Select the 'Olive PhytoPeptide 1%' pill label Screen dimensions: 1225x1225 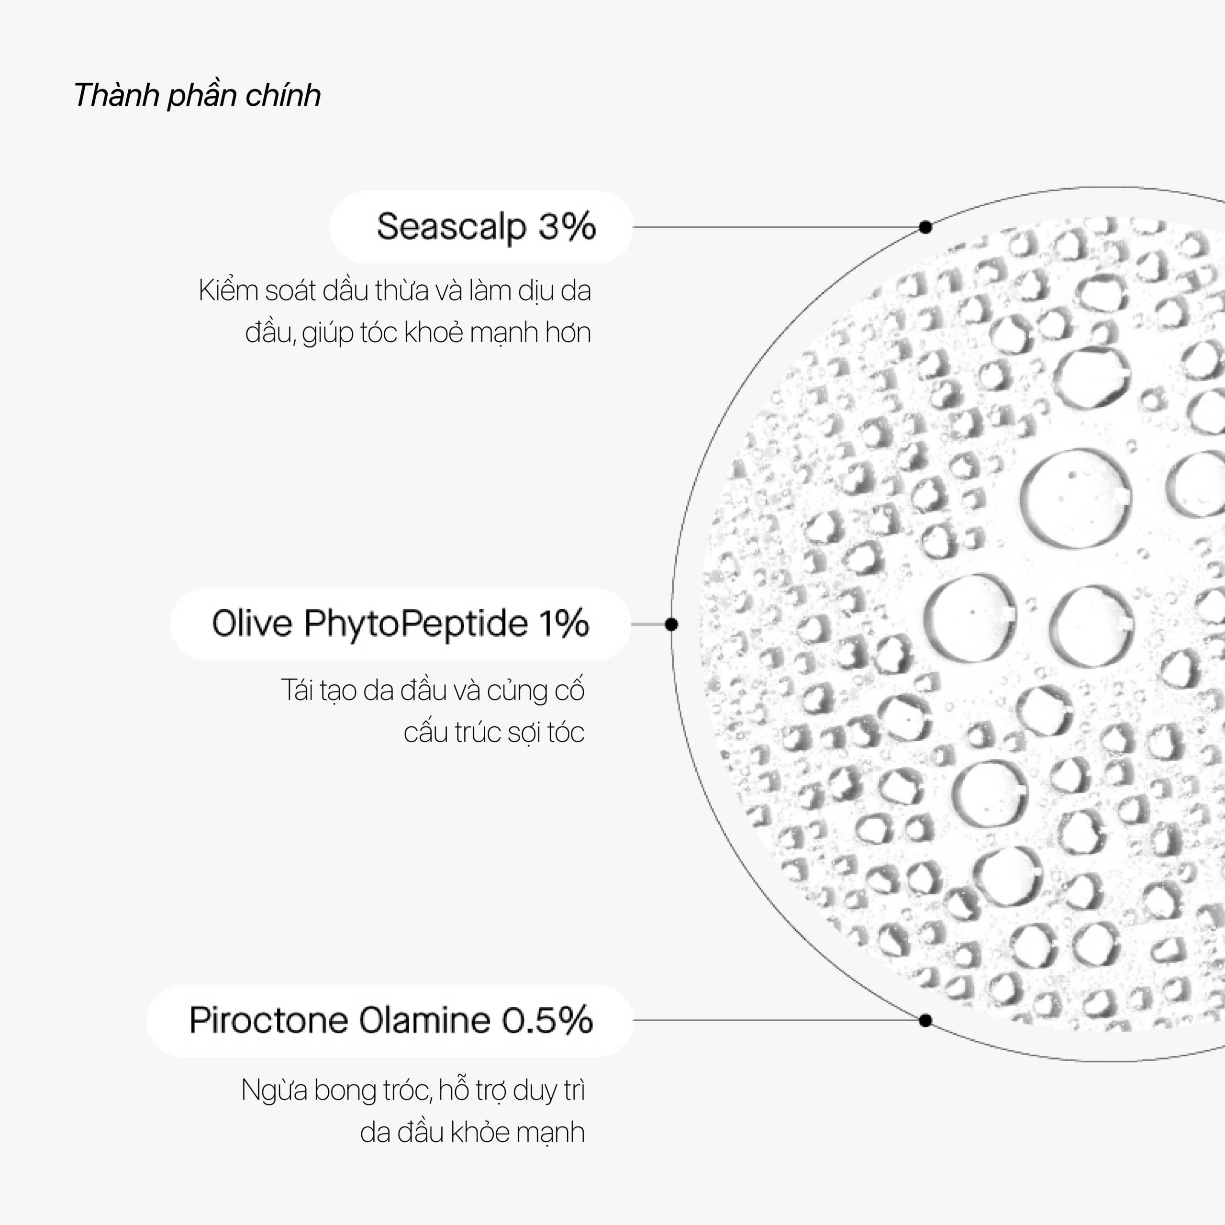(400, 624)
